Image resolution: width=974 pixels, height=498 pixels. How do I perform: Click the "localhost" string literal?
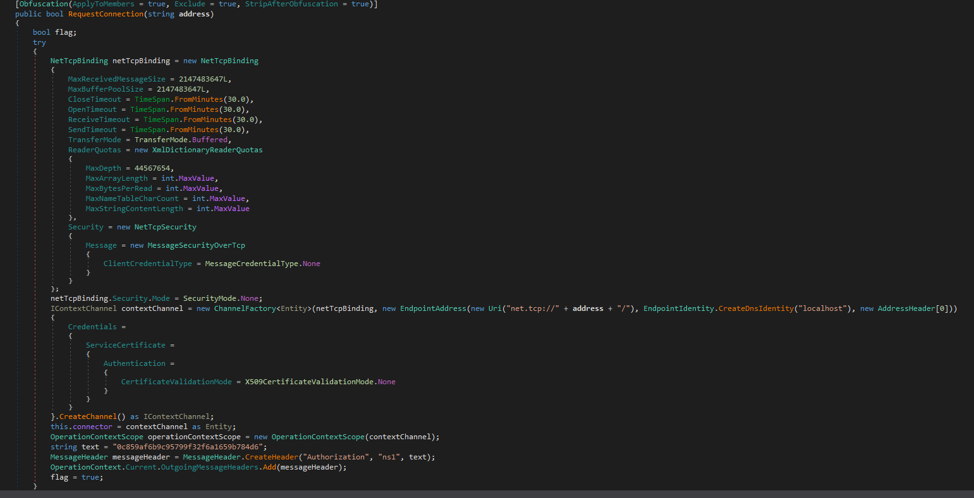(x=824, y=308)
